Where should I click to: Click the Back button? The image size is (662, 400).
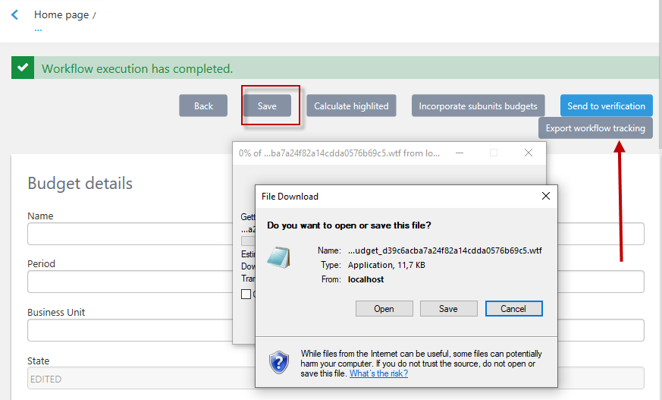[203, 106]
